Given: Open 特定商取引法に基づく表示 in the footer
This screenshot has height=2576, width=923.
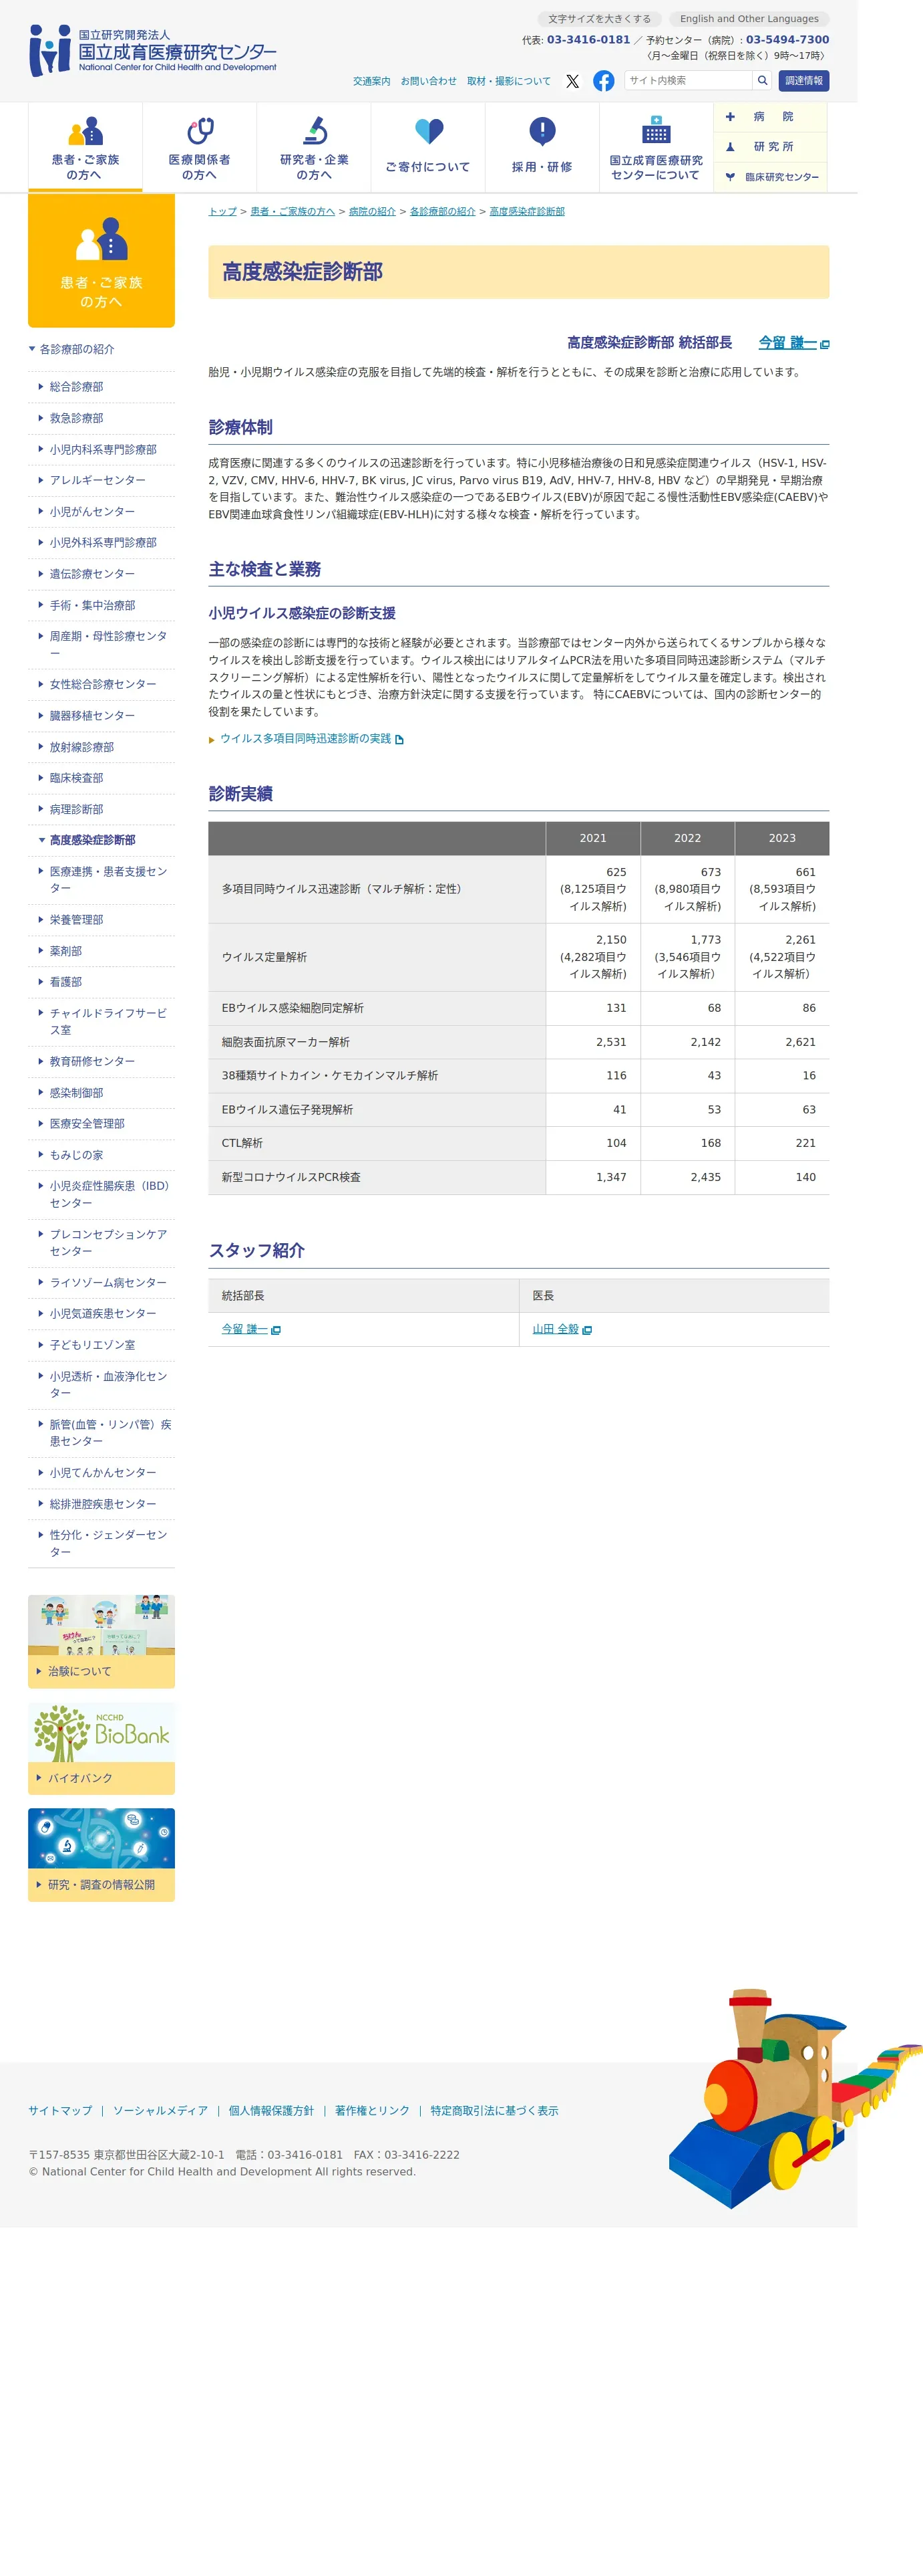Looking at the screenshot, I should 494,2111.
